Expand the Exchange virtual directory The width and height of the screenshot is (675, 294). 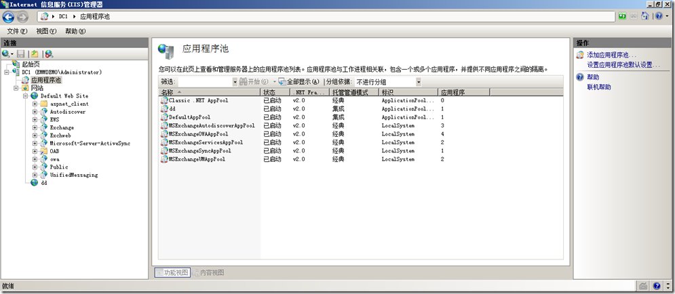pyautogui.click(x=35, y=127)
